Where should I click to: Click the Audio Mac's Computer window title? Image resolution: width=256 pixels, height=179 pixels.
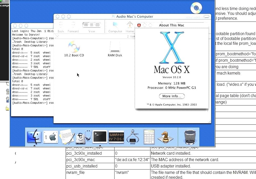tap(135, 16)
